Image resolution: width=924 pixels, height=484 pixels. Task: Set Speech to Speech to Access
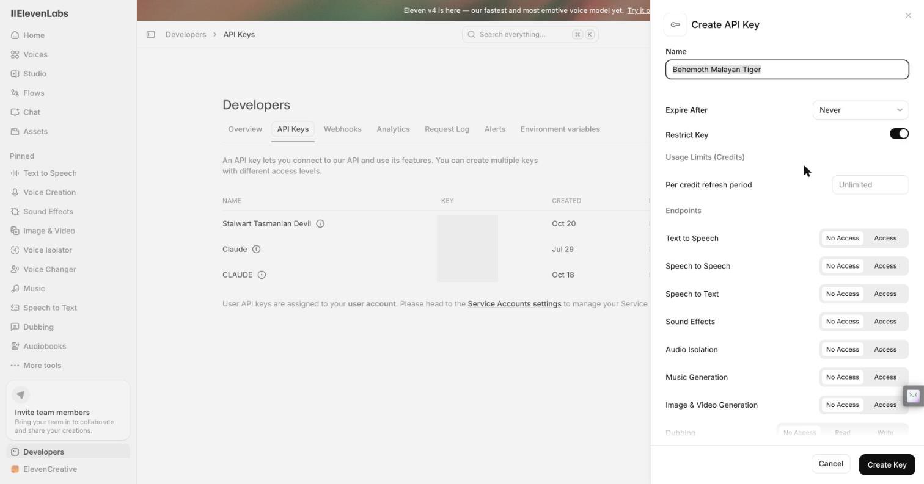point(885,266)
